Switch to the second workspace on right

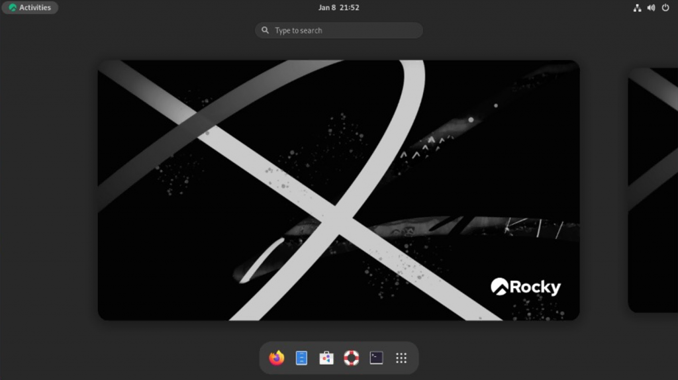653,190
